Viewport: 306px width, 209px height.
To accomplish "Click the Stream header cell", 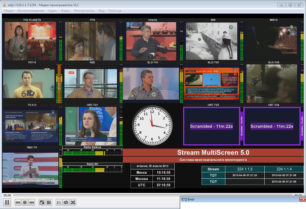I will point(213,169).
